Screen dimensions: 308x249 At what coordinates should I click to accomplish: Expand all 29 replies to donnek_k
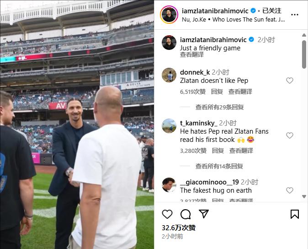click(x=219, y=107)
